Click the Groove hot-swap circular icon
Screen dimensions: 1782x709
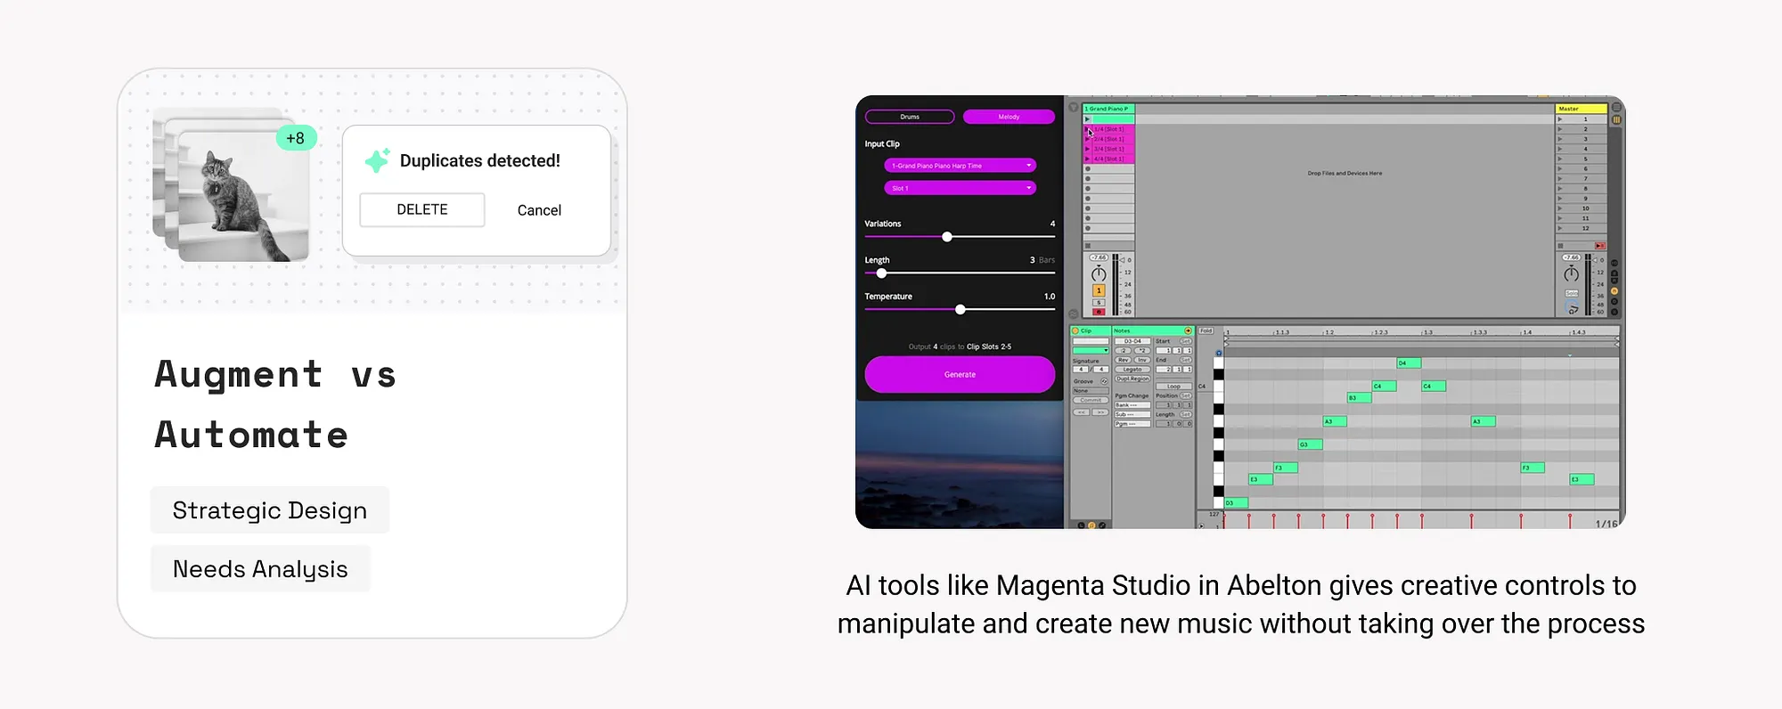click(x=1104, y=381)
